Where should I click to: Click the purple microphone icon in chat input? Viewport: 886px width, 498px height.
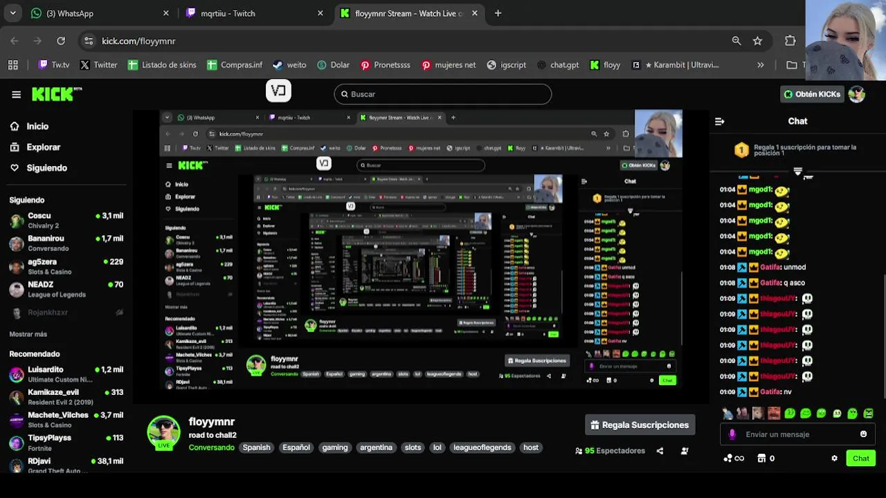[x=732, y=434]
